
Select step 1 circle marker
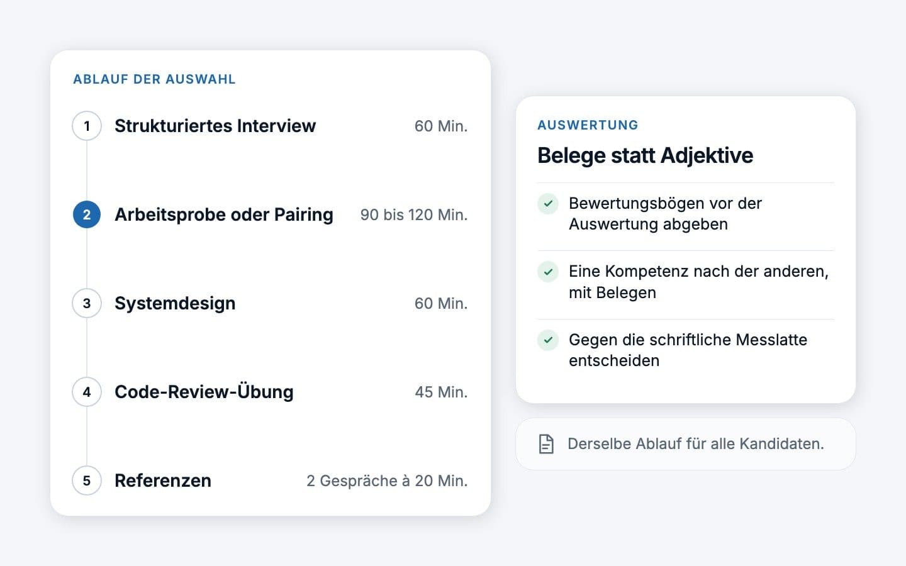click(x=87, y=126)
